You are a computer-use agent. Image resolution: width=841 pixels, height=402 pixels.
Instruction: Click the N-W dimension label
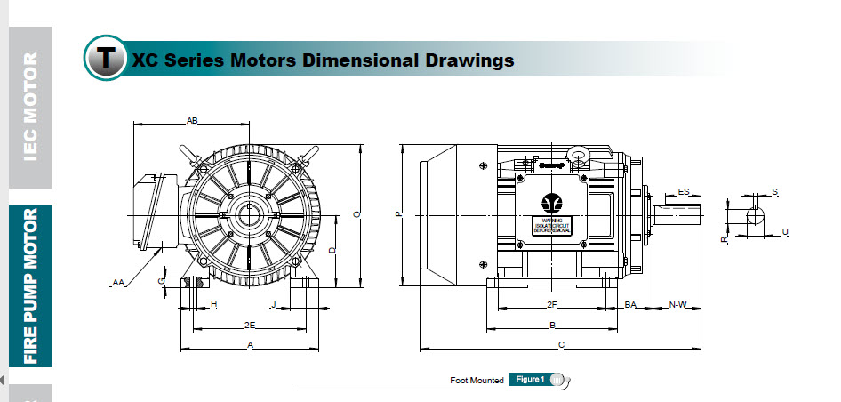pos(677,305)
